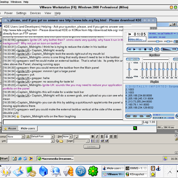Align text center in Dreamweaver properties
Viewport: 178px width, 178px height.
(106, 136)
